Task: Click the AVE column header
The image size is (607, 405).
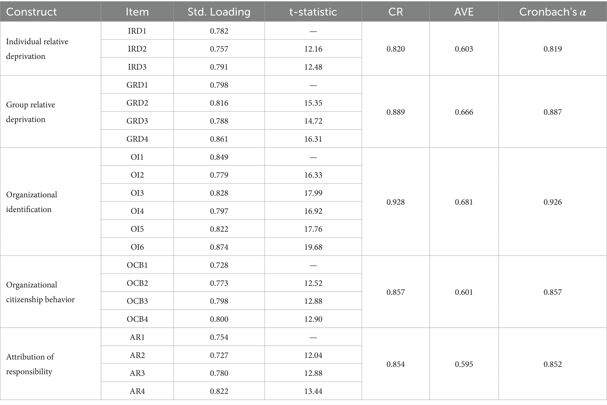Action: [x=464, y=12]
